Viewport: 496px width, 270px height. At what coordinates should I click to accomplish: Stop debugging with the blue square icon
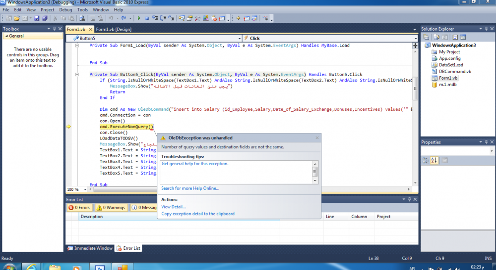click(147, 18)
